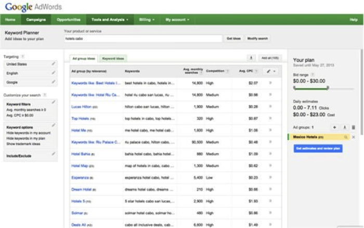This screenshot has height=228, width=364.
Task: Go to the Opportunities tab
Action: pos(69,20)
